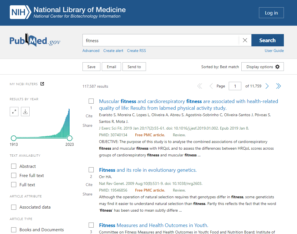Image resolution: width=297 pixels, height=234 pixels.
Task: Open the PubMed.gov home logo
Action: coord(35,40)
